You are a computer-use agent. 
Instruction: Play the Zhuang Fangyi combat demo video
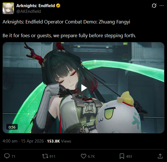(x=84, y=88)
